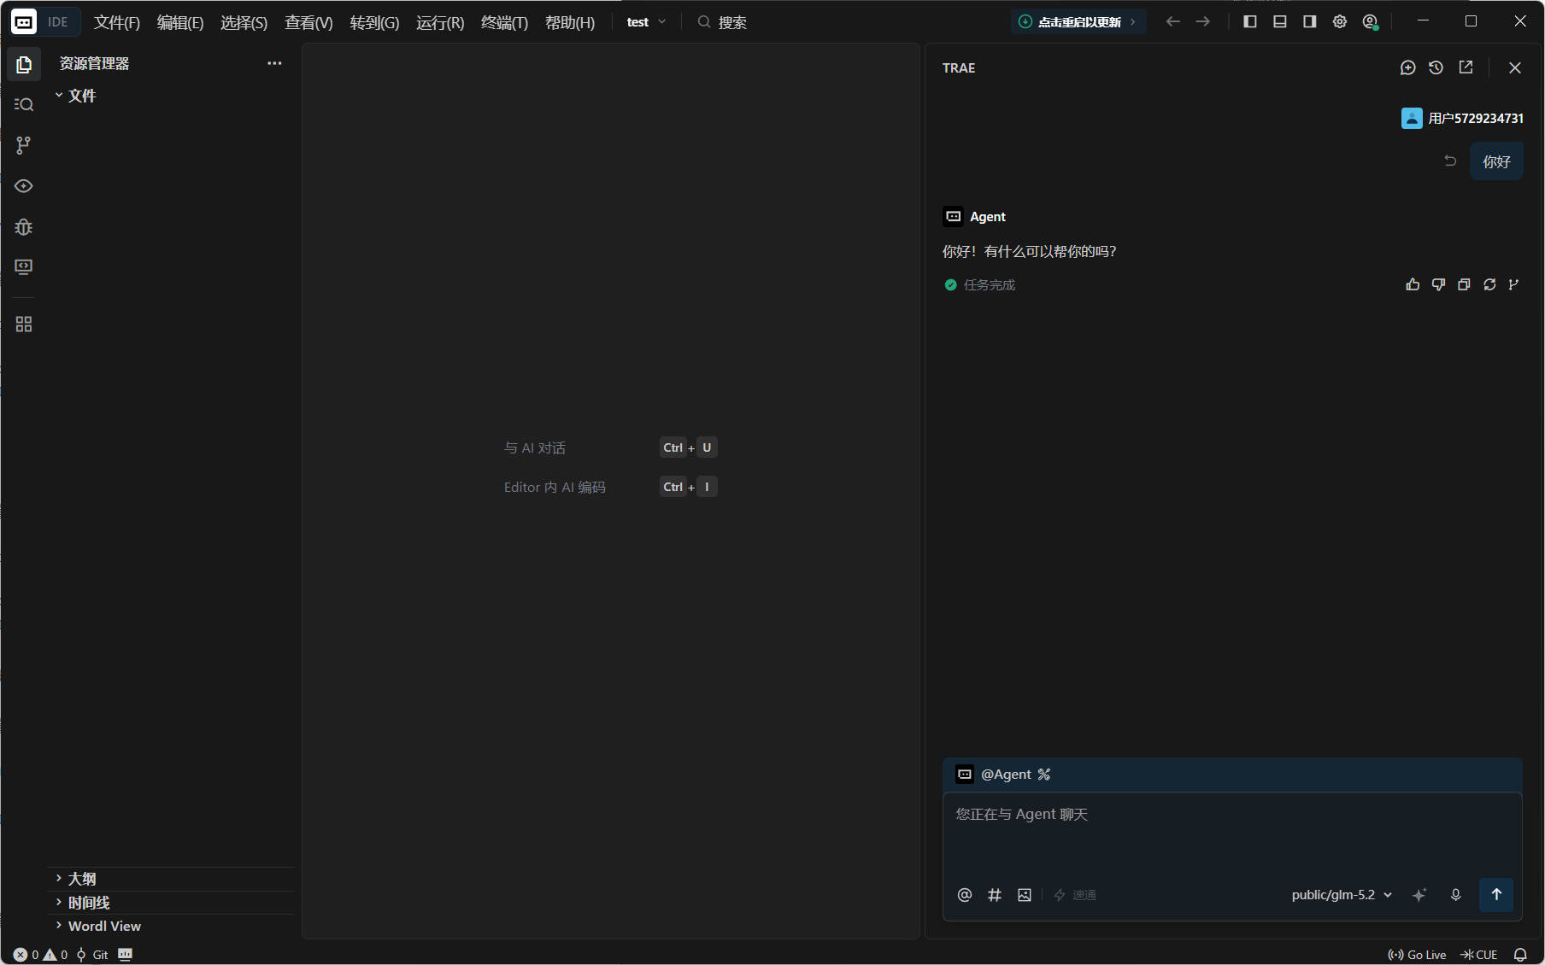Open the 终端(T) menu
The image size is (1545, 965).
coord(504,22)
